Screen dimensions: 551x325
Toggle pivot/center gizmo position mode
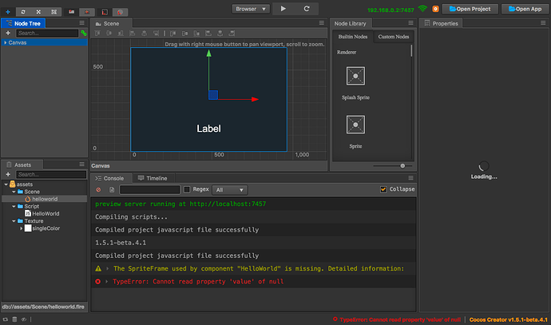pos(72,12)
